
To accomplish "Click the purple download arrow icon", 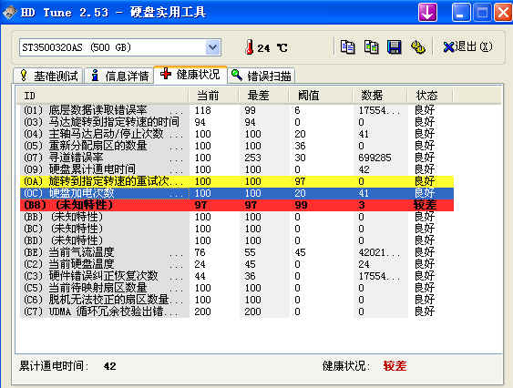I will [427, 13].
